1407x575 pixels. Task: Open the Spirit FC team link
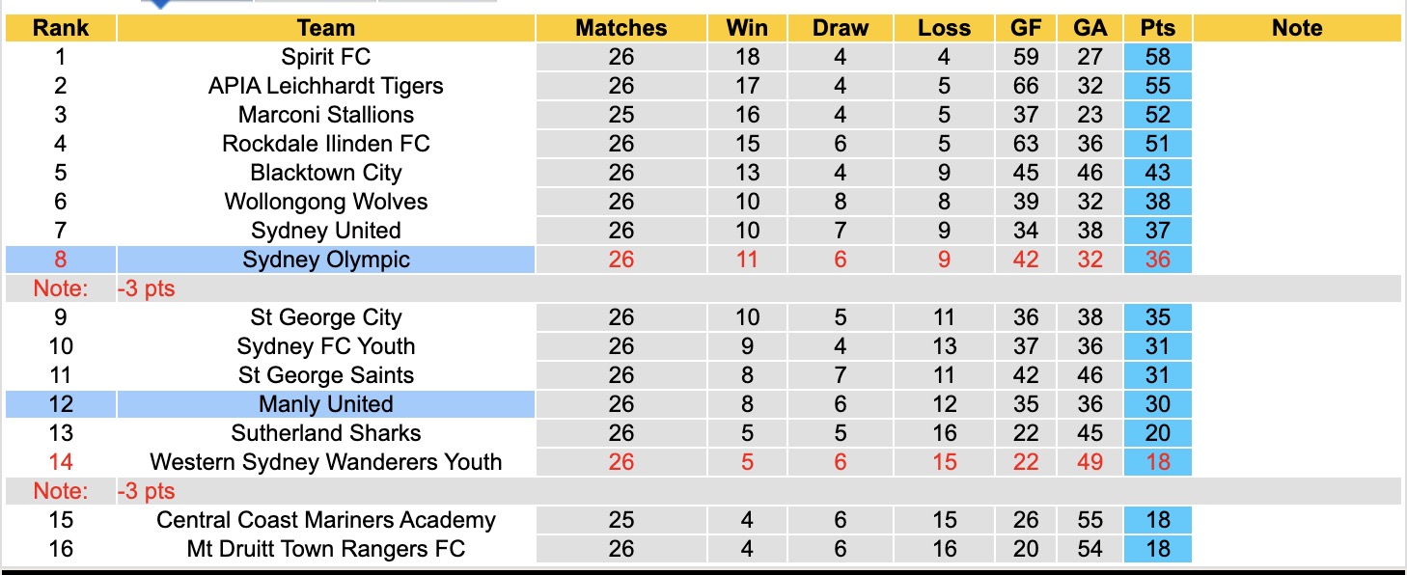(x=326, y=57)
